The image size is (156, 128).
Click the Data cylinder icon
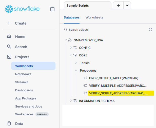(9, 123)
